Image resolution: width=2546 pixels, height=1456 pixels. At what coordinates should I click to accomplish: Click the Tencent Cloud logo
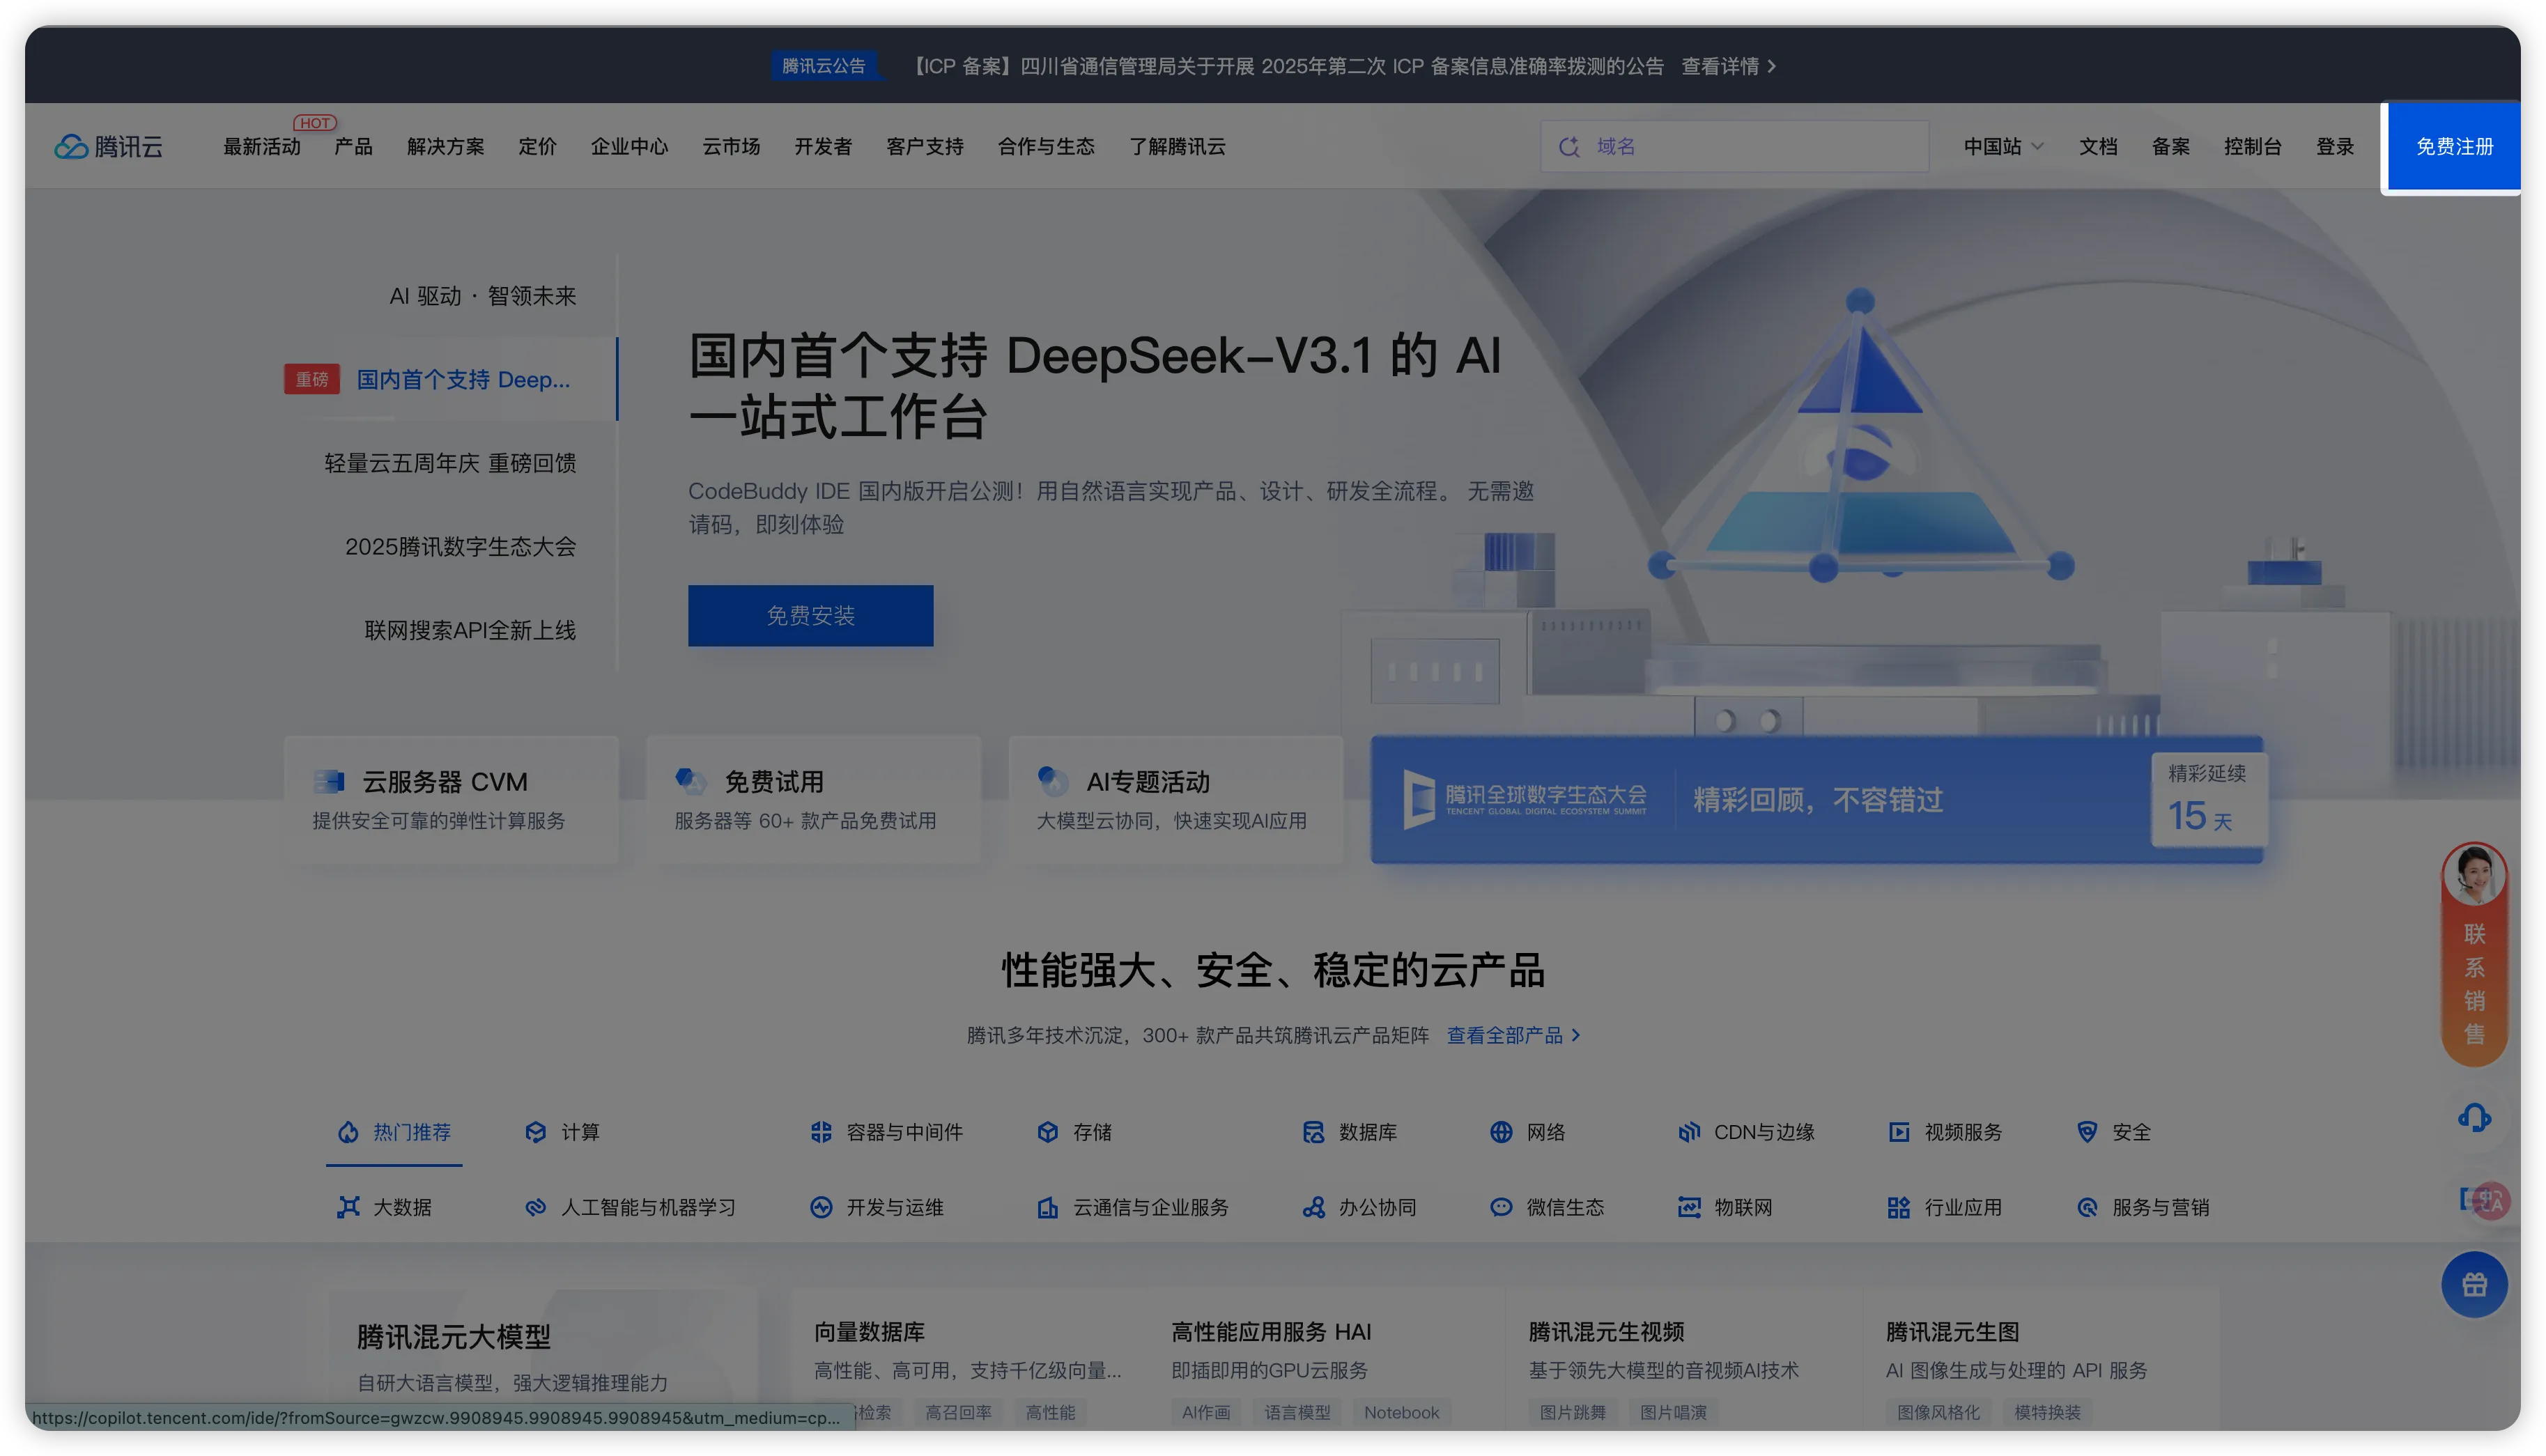tap(108, 147)
